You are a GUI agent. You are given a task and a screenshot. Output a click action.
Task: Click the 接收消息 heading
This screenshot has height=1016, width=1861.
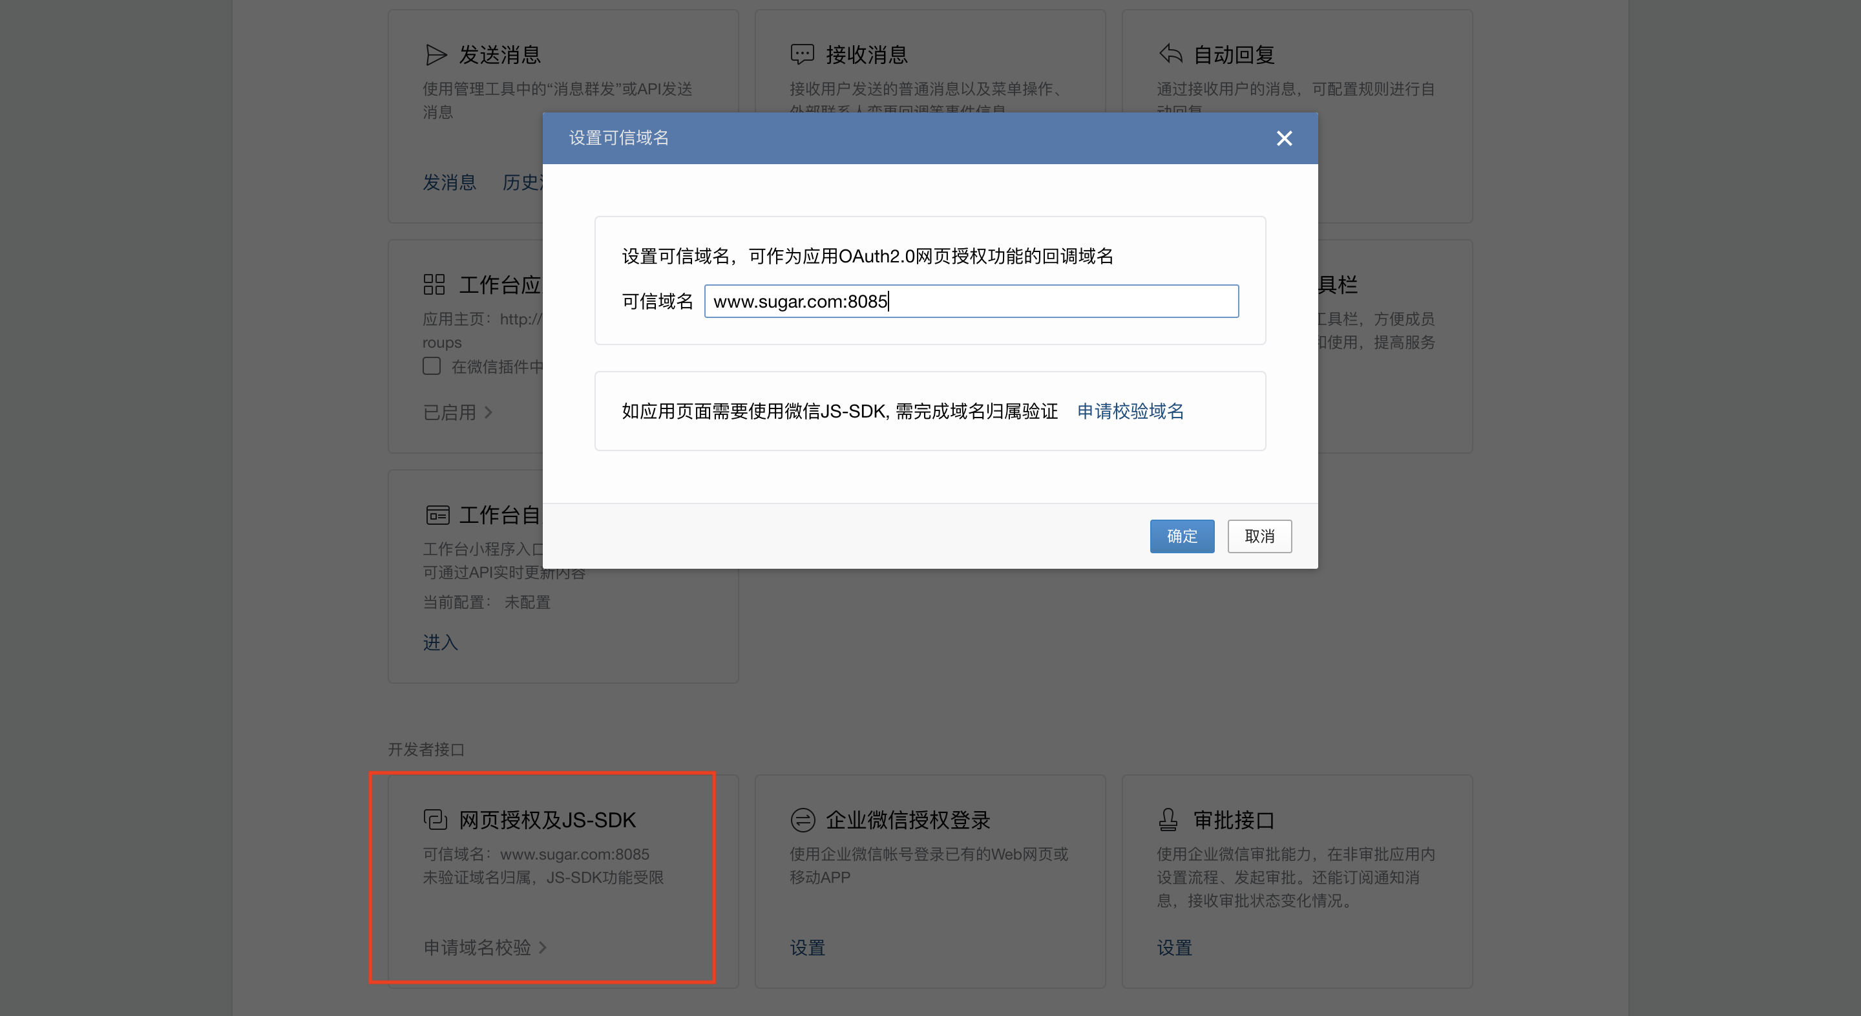[x=867, y=55]
